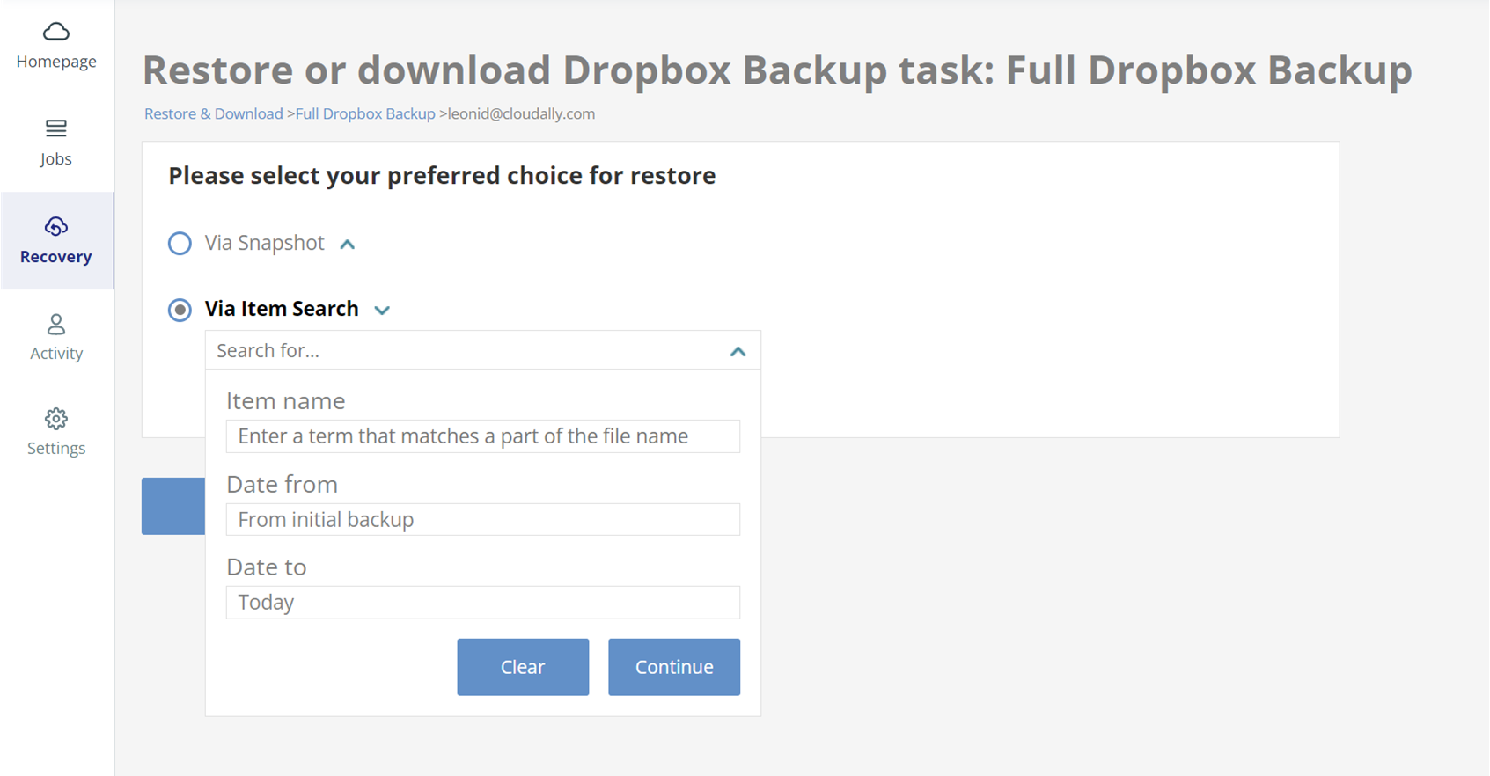This screenshot has height=776, width=1490.
Task: Click the Homepage cloud icon
Action: (56, 33)
